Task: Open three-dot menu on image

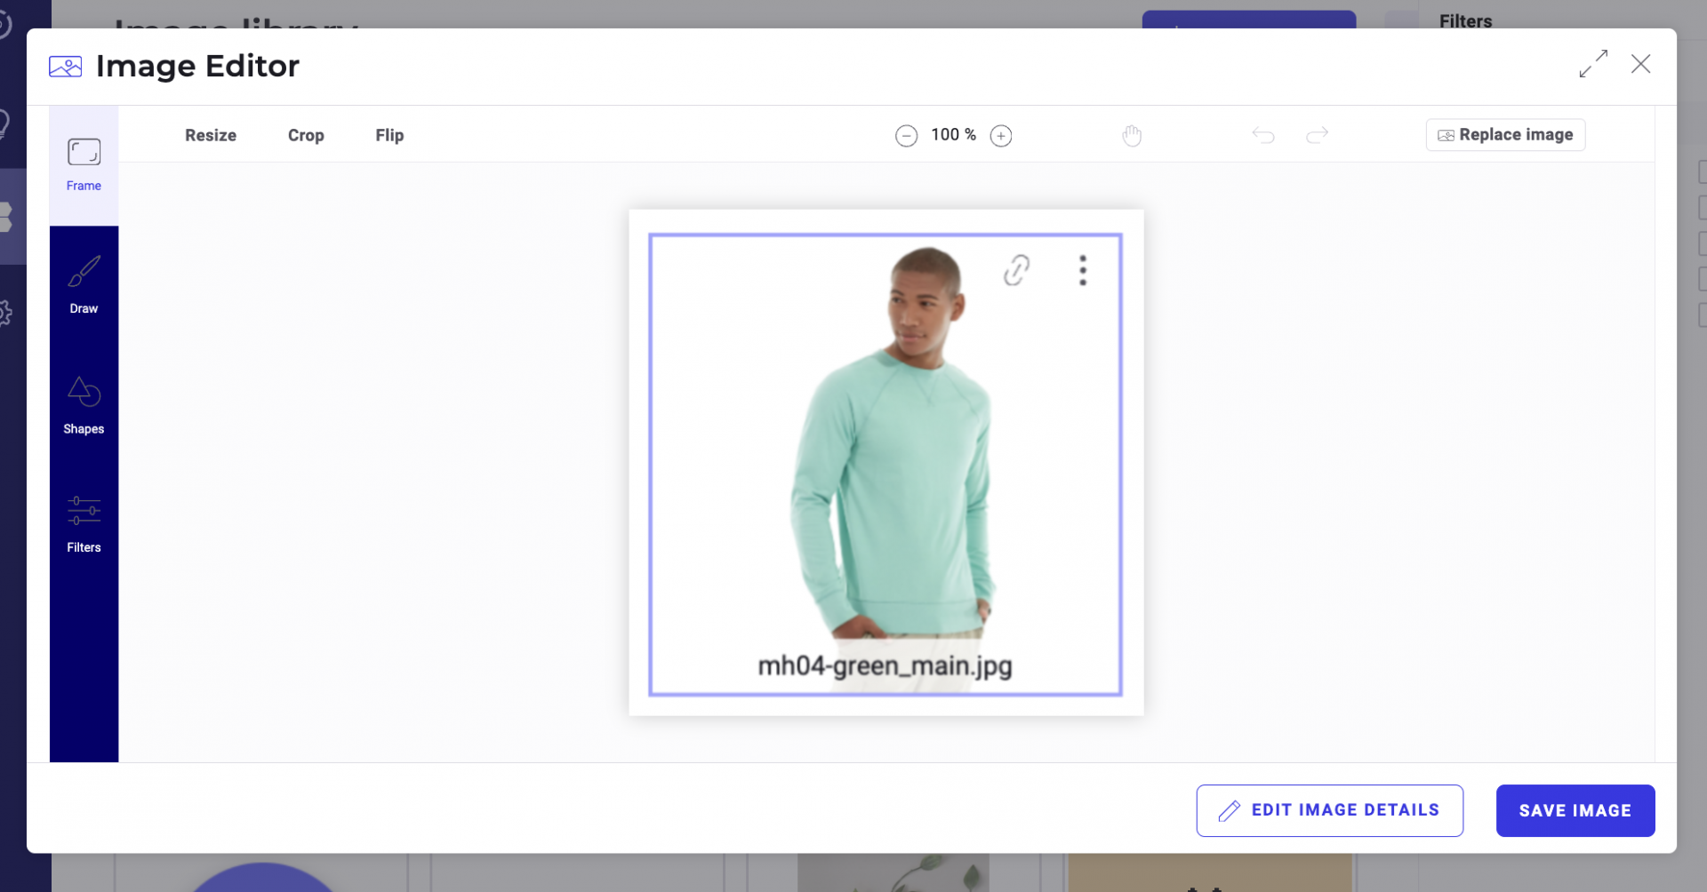Action: coord(1082,270)
